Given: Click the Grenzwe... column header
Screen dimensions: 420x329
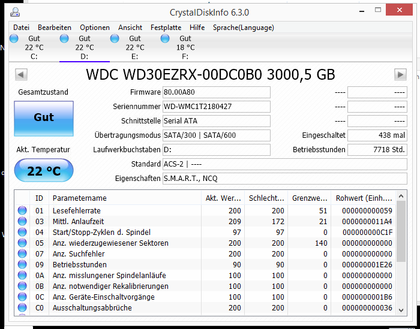Looking at the screenshot, I should pos(310,198).
